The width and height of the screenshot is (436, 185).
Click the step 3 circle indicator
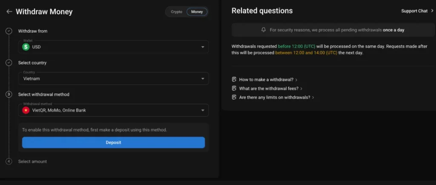click(x=9, y=94)
